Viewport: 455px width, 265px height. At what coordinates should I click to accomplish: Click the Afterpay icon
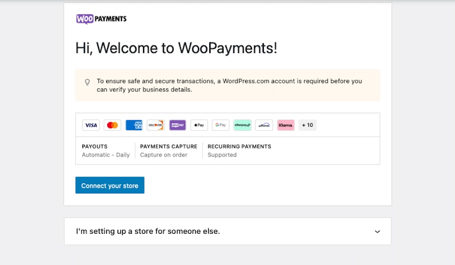coord(242,125)
